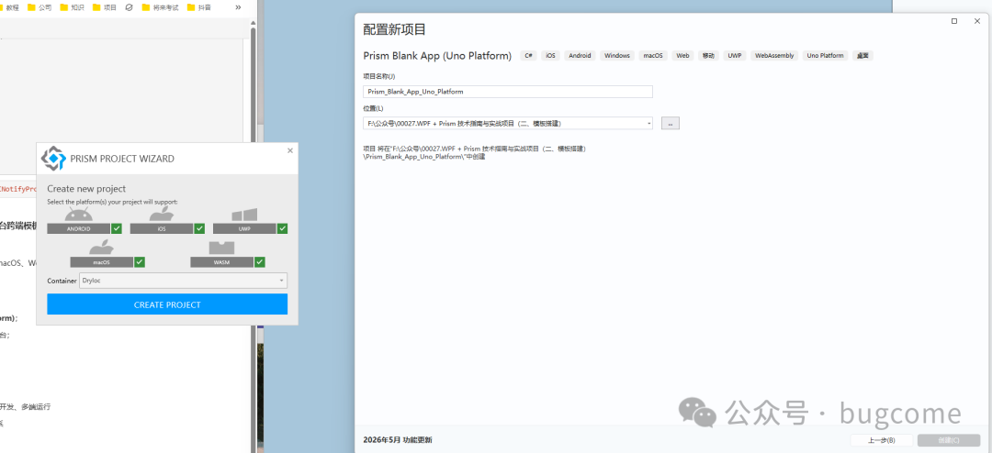The width and height of the screenshot is (992, 453).
Task: Click the Uno Platform tag
Action: pos(826,56)
